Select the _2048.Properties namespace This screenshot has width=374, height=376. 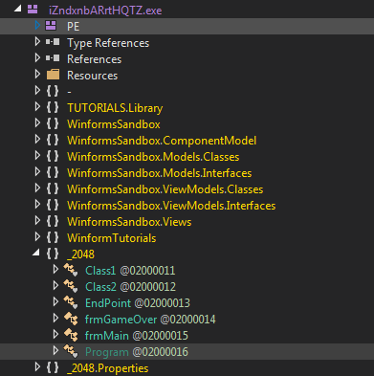pyautogui.click(x=108, y=368)
